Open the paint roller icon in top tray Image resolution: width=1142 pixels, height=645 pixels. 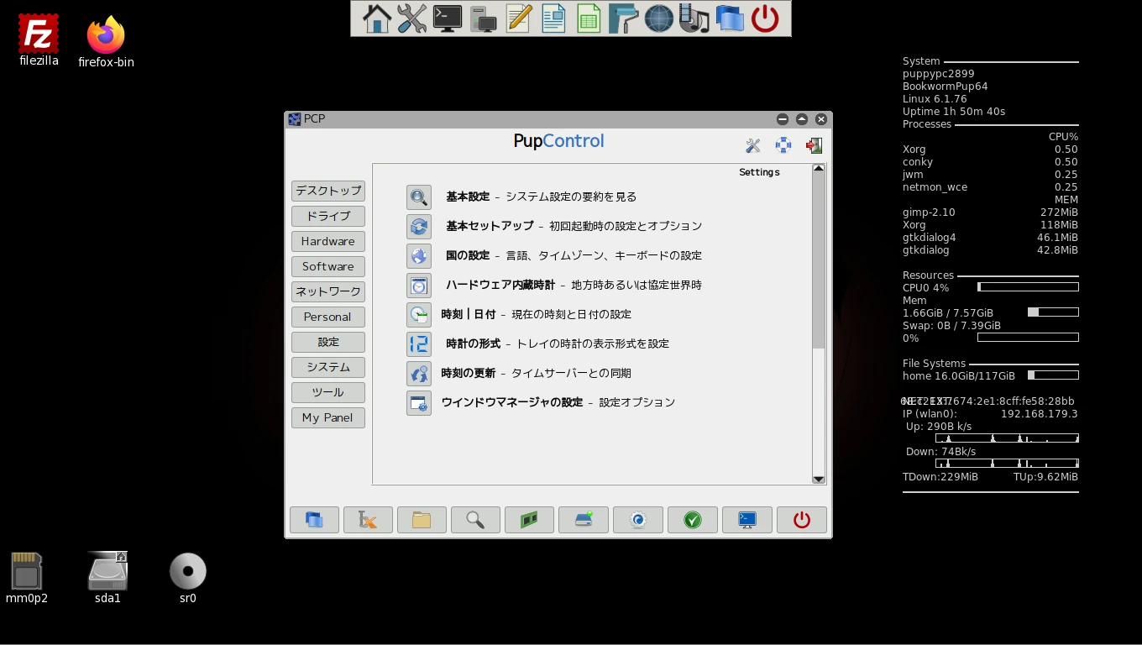(623, 18)
